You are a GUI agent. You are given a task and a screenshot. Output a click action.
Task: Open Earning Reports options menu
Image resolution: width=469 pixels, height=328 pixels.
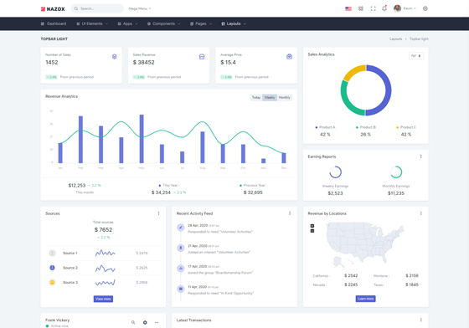click(x=420, y=156)
